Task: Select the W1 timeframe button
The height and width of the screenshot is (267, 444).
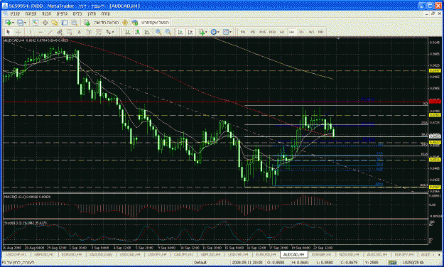Action: click(311, 32)
